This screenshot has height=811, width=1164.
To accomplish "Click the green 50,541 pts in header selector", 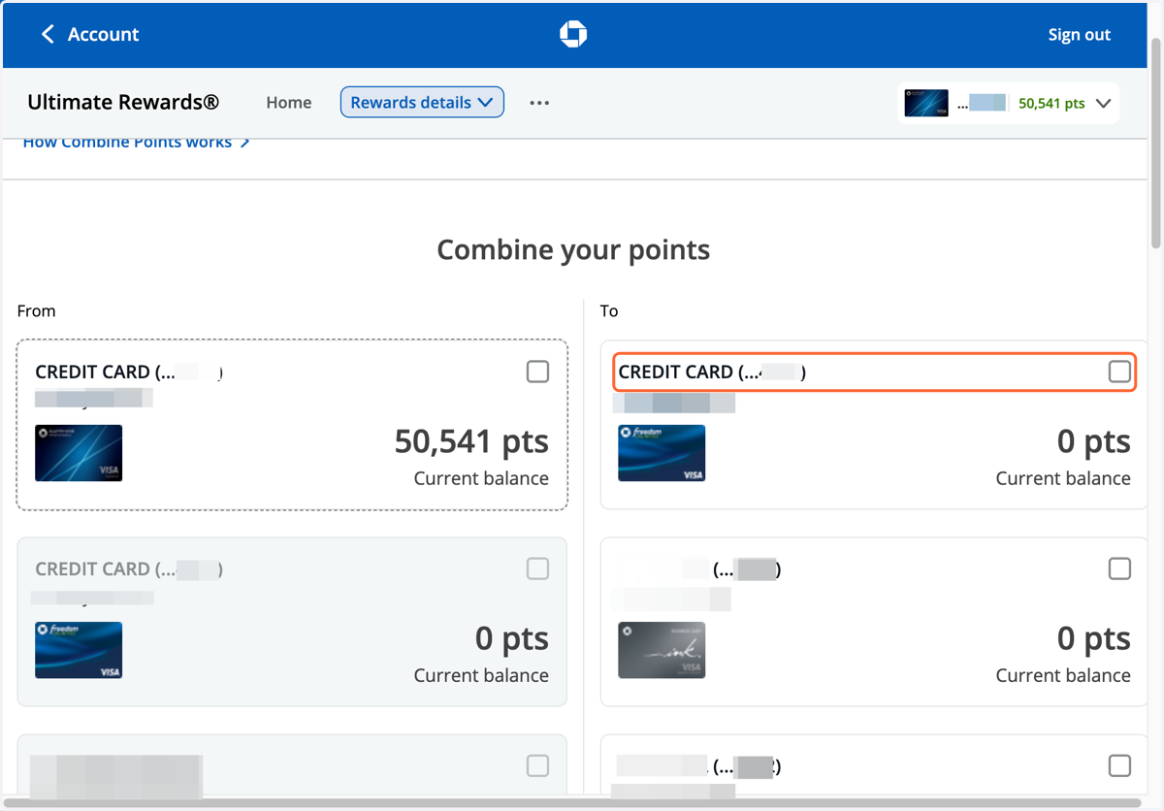I will [1051, 104].
